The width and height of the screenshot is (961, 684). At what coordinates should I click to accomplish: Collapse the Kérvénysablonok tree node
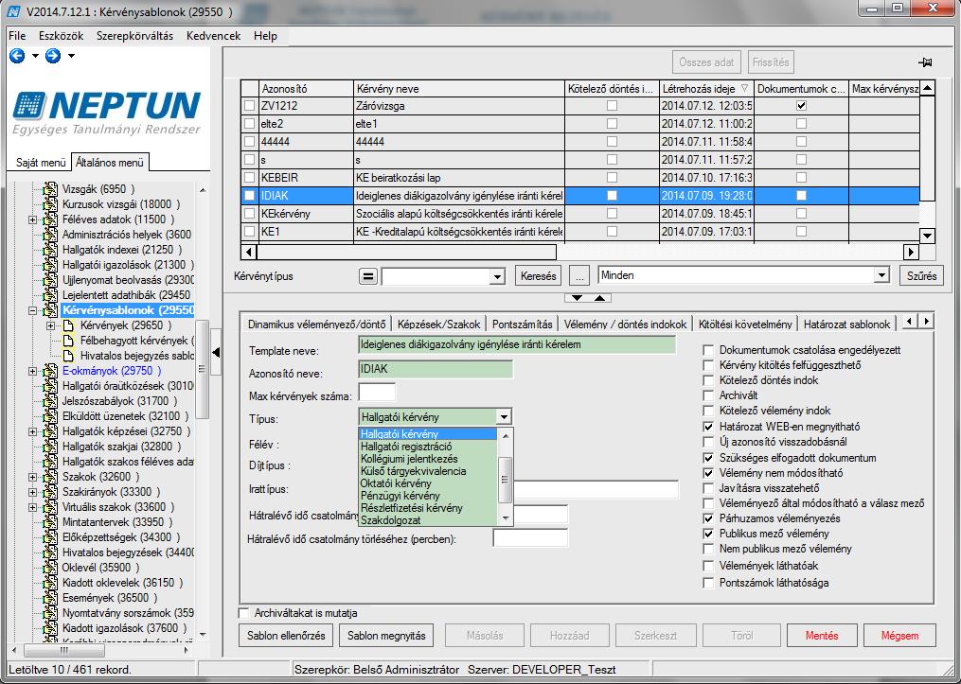[x=33, y=311]
